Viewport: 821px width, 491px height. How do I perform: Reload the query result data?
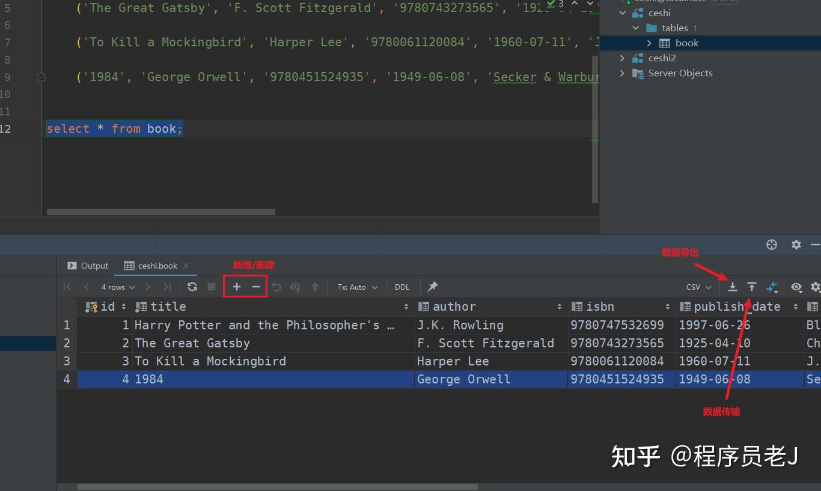(x=192, y=287)
